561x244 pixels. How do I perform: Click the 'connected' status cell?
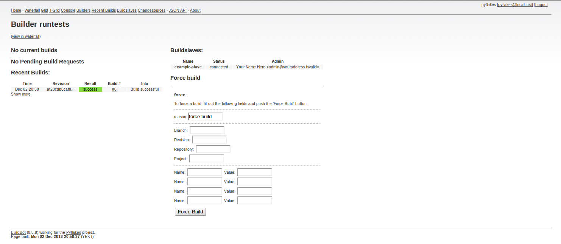point(219,67)
